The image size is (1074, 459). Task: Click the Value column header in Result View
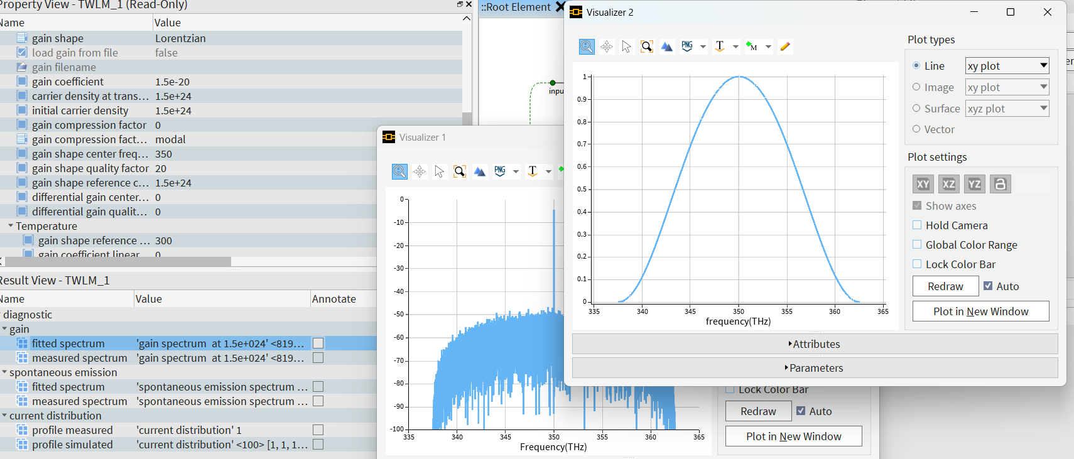[222, 299]
